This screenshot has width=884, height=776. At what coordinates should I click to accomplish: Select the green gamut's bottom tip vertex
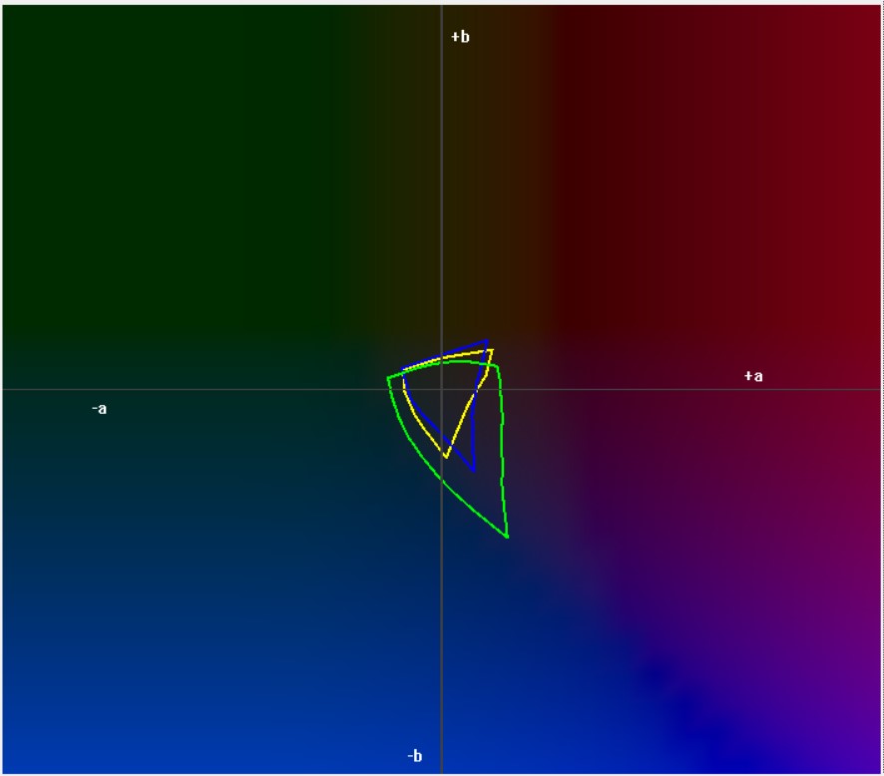[508, 538]
